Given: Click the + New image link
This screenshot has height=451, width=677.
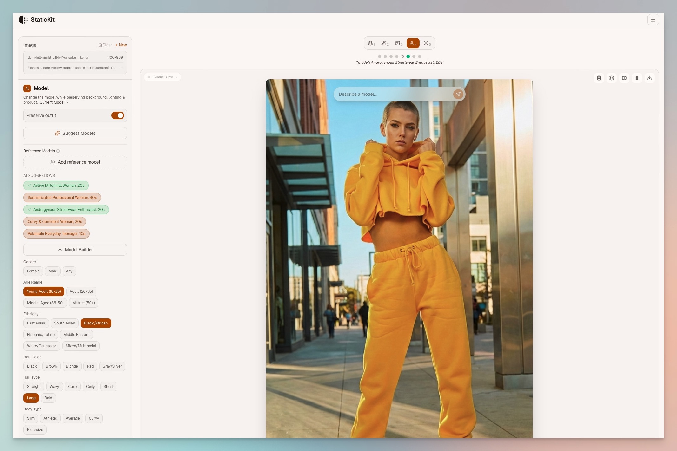Looking at the screenshot, I should [121, 45].
